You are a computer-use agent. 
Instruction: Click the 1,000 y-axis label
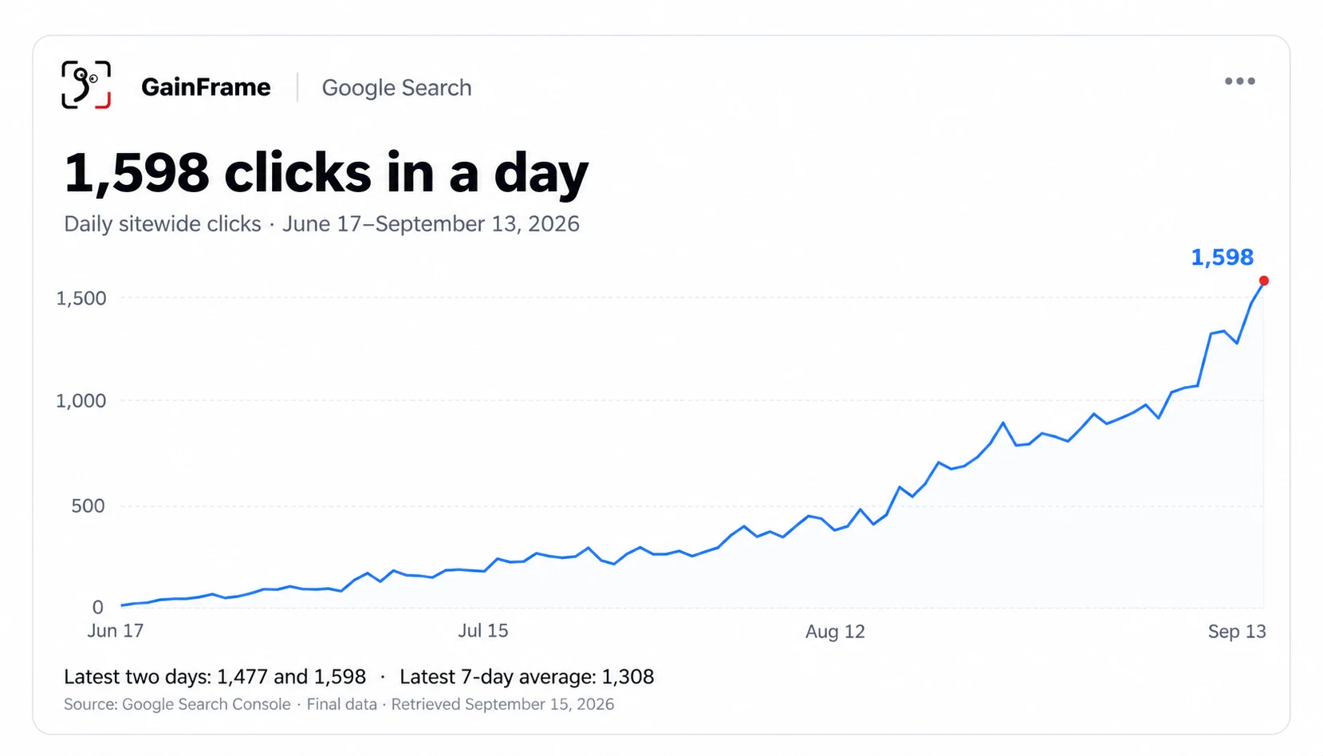[81, 401]
